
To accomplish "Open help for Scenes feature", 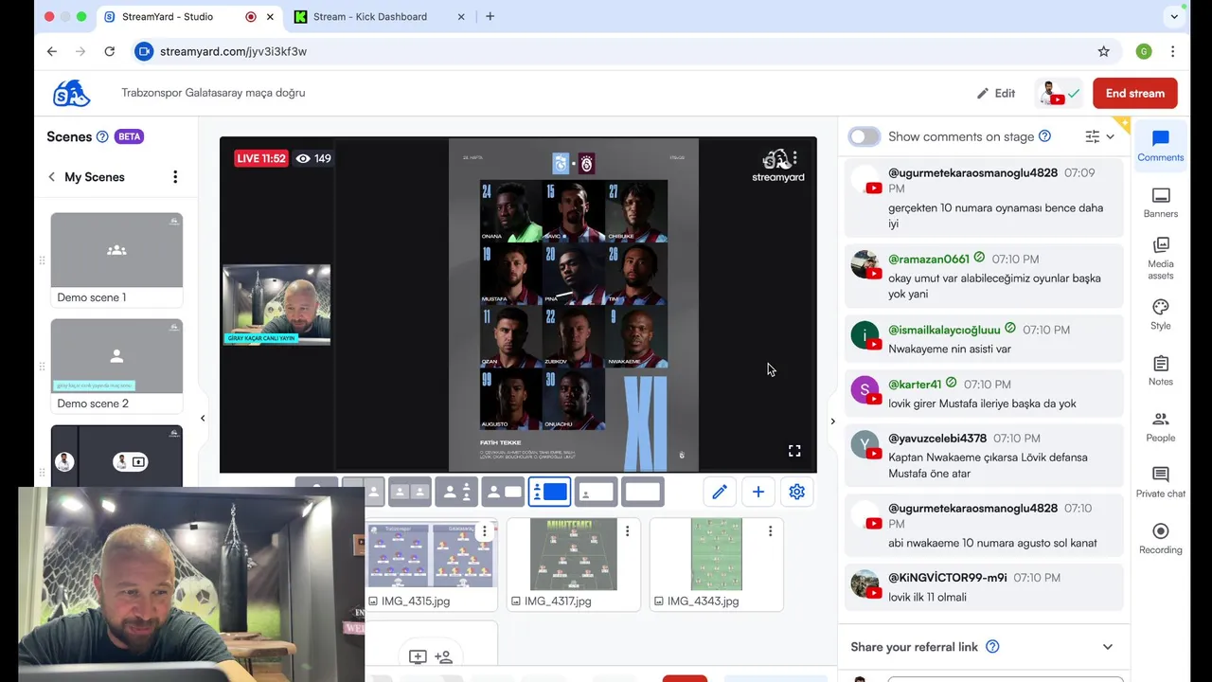I will pos(102,136).
